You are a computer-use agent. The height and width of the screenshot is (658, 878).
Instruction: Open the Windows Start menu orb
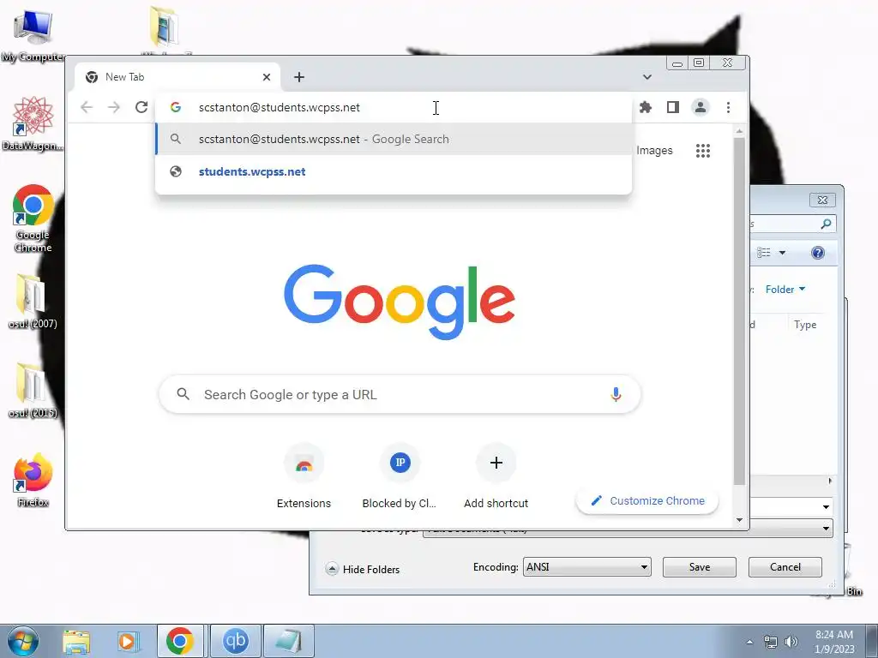click(22, 641)
